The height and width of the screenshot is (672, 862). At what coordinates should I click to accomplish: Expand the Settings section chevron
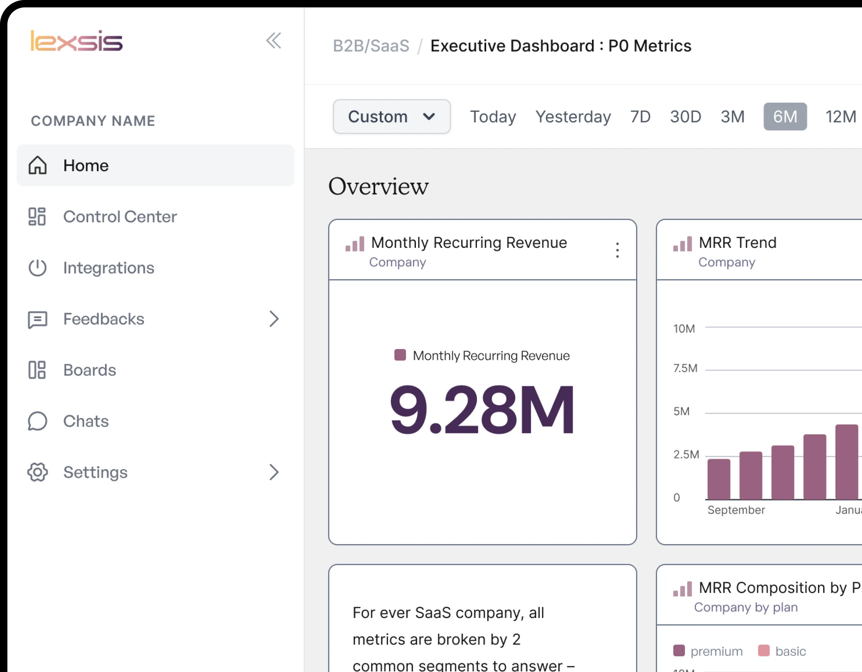274,472
